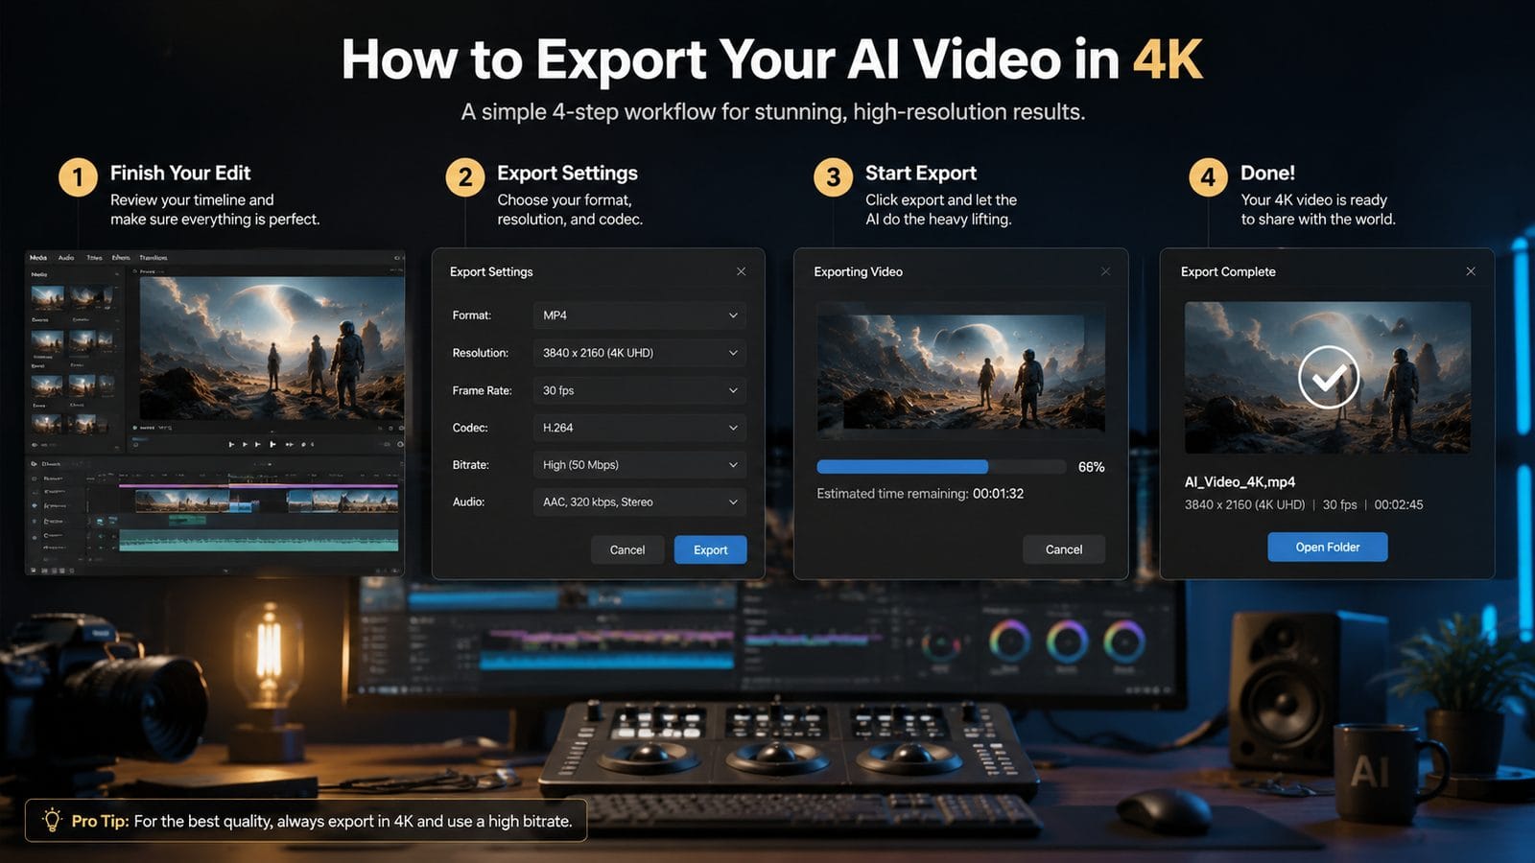Image resolution: width=1535 pixels, height=863 pixels.
Task: Close the Exporting Video dialog with its X
Action: tap(1105, 271)
